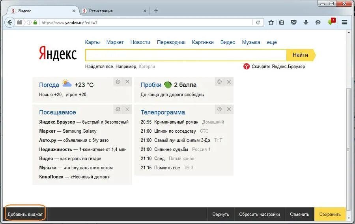Open the bookmarks list icon
Image resolution: width=355 pixels, height=224 pixels.
pos(282,22)
